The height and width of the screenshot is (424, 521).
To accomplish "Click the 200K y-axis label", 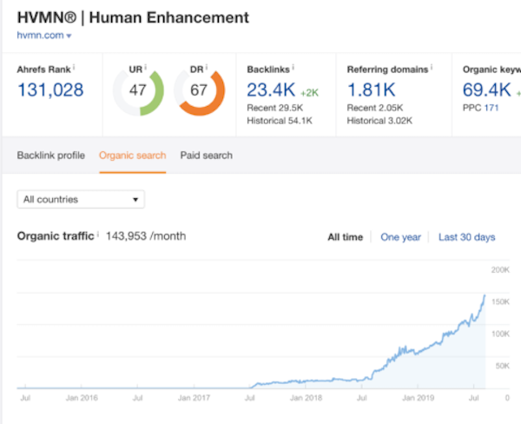I will (500, 269).
